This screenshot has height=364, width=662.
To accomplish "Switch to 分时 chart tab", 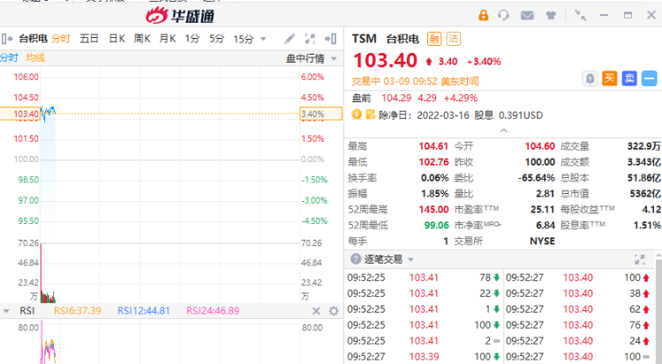I will point(61,39).
